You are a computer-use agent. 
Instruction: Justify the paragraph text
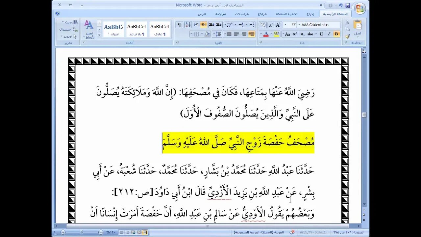(x=229, y=34)
